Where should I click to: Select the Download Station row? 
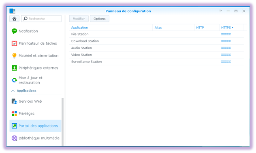(156, 41)
